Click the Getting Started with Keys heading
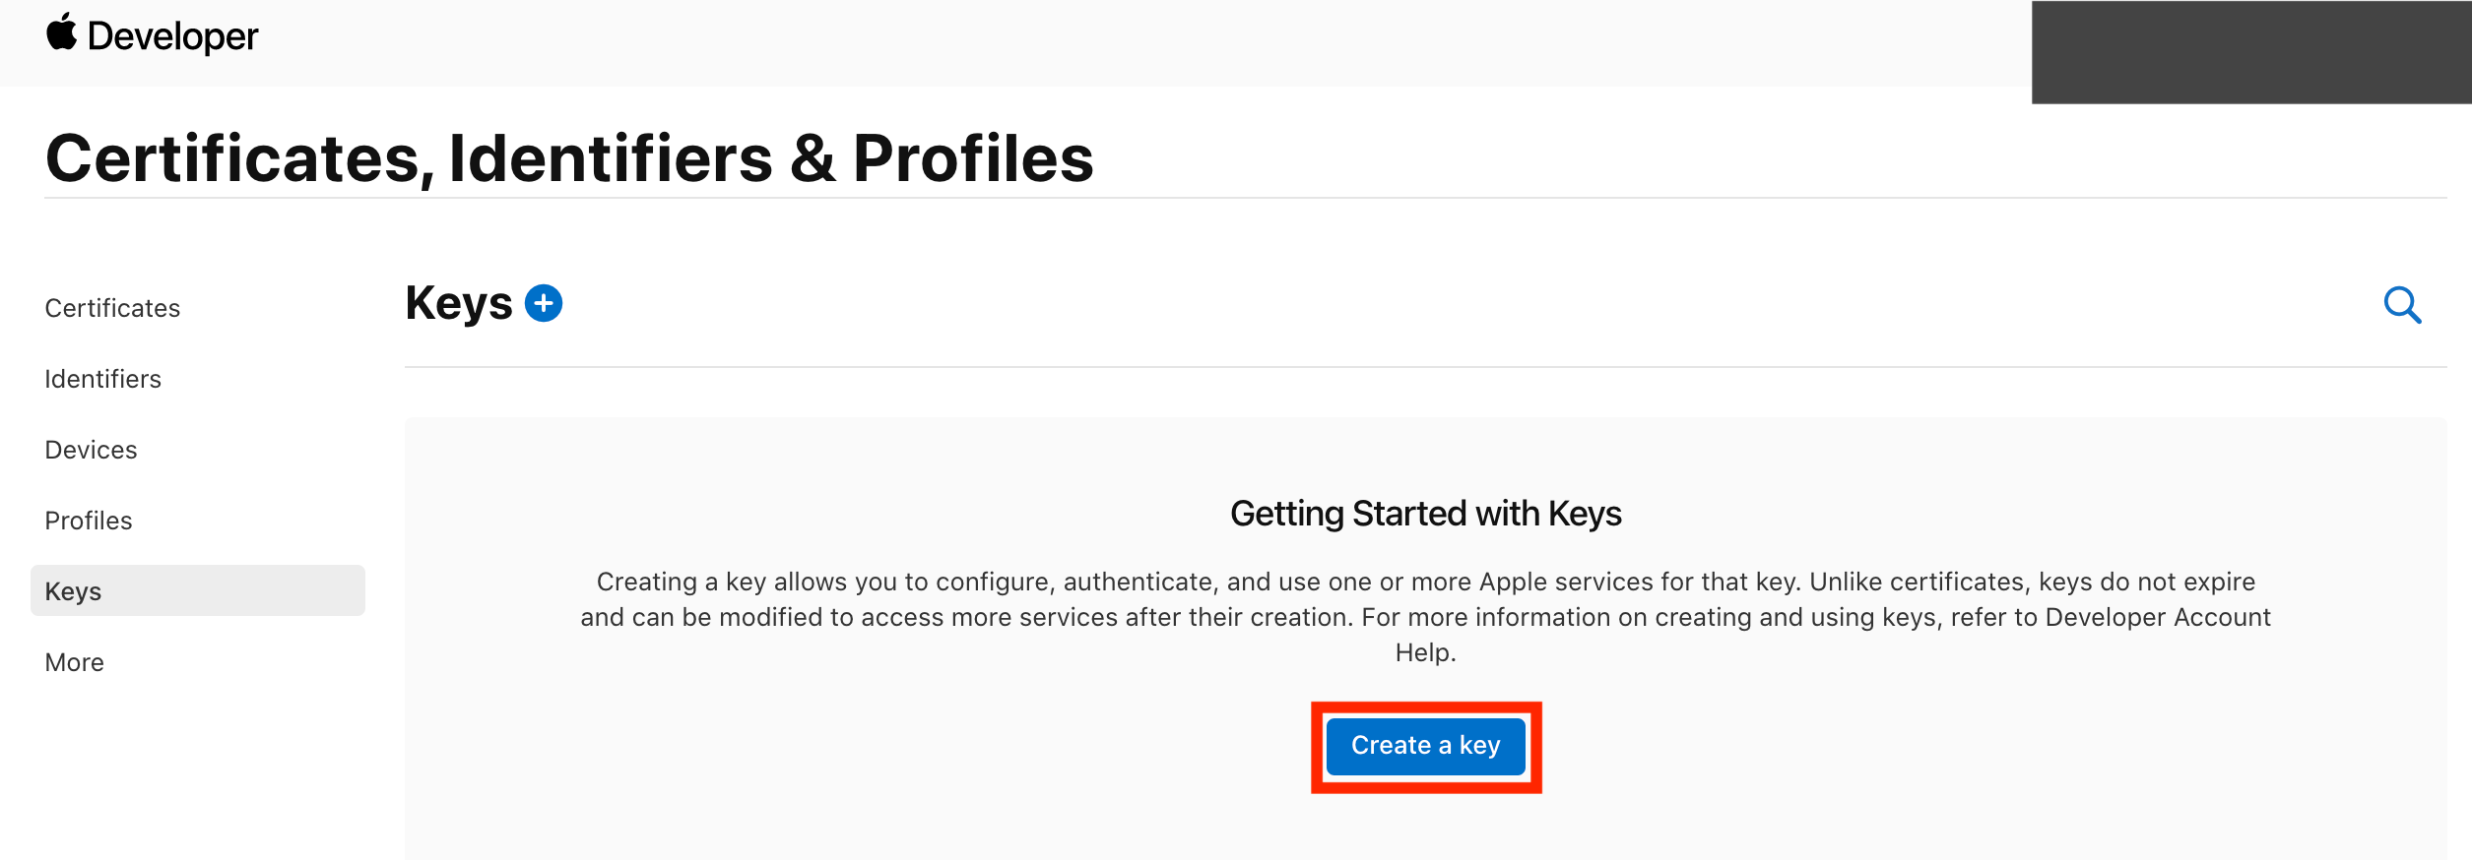Screen dimensions: 2472x860 tap(1425, 514)
